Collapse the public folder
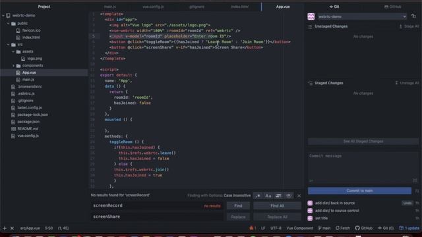Viewport: 422px width, 237px height. click(x=9, y=24)
